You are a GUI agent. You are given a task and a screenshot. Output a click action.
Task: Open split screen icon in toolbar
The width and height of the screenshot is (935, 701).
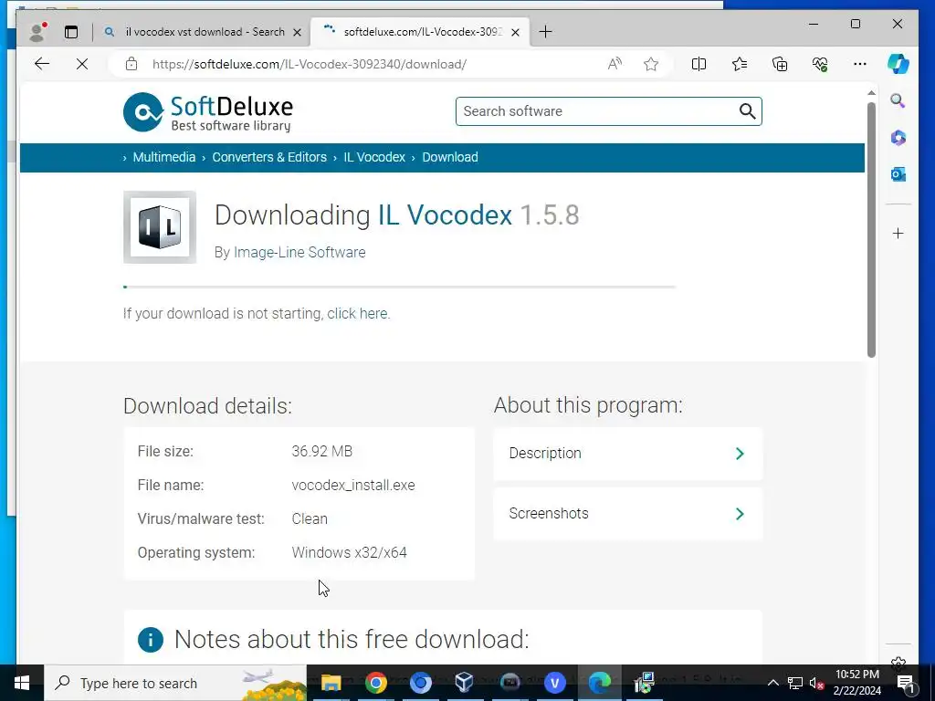coord(699,64)
